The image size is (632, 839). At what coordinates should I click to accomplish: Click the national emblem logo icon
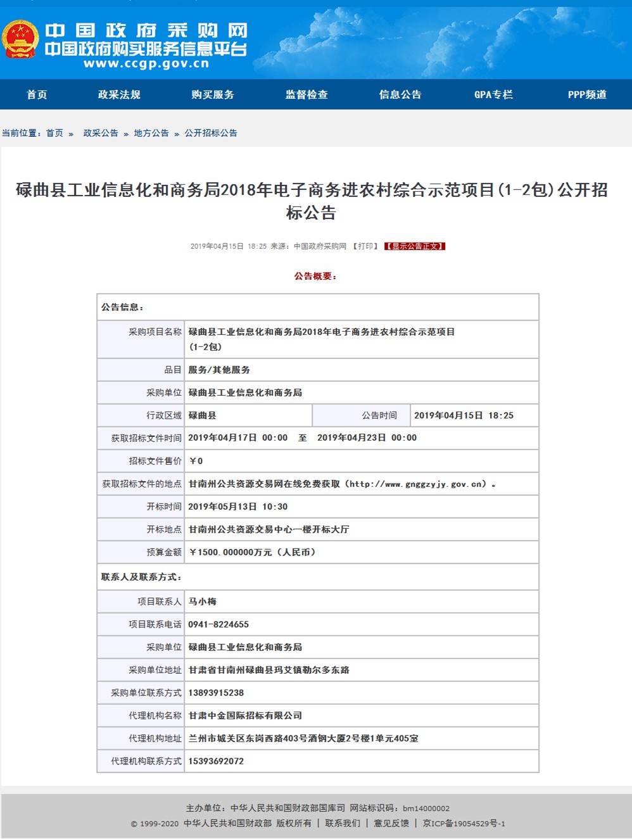tap(20, 39)
